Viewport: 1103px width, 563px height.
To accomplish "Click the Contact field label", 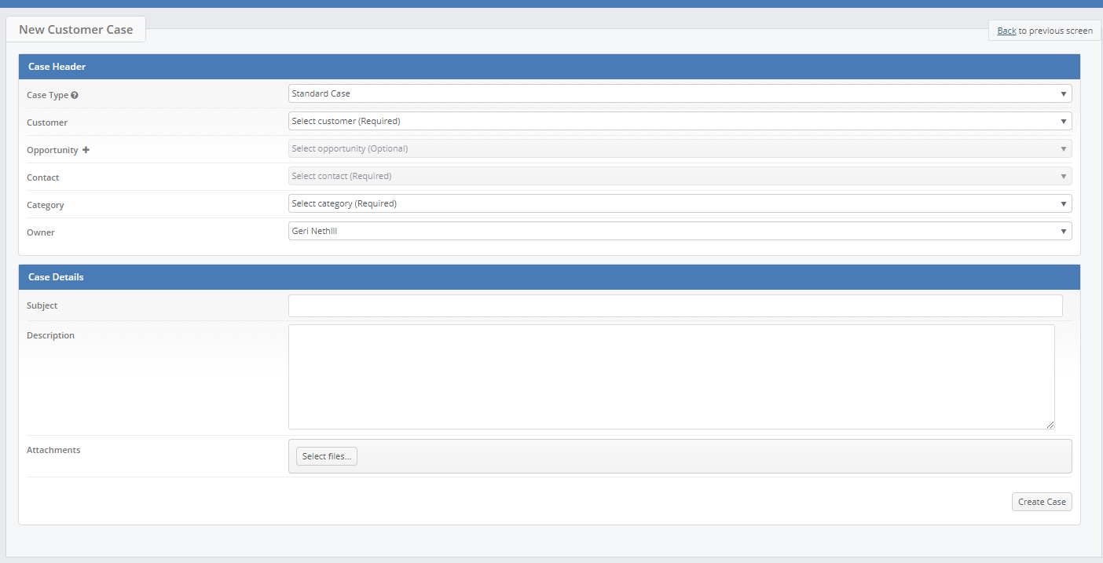I will tap(43, 177).
